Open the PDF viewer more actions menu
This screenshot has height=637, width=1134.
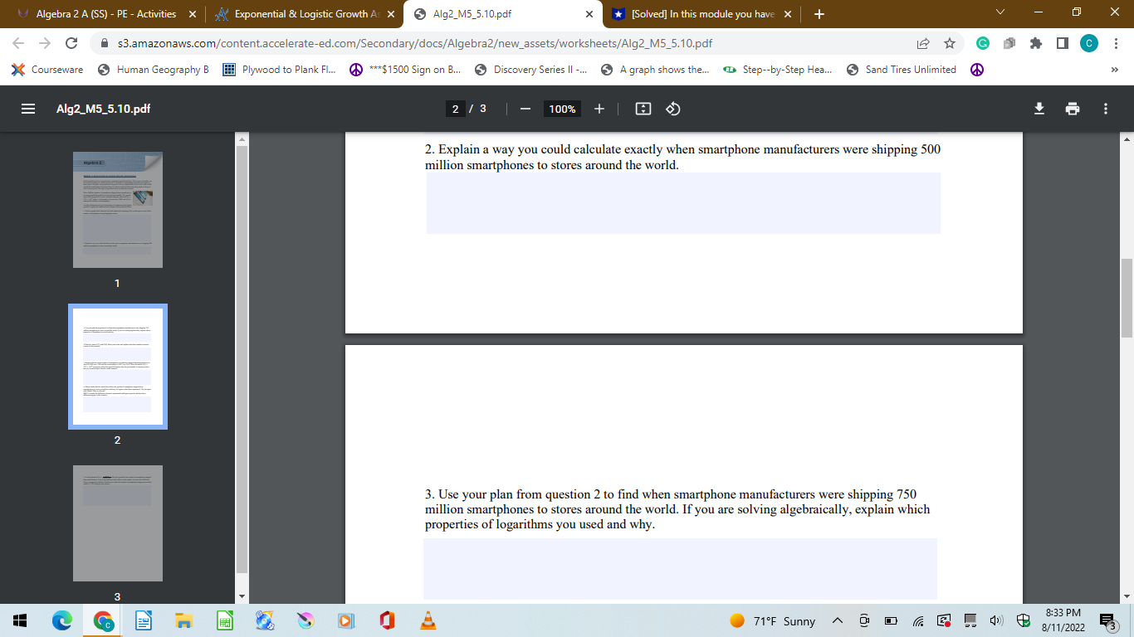pyautogui.click(x=1106, y=109)
